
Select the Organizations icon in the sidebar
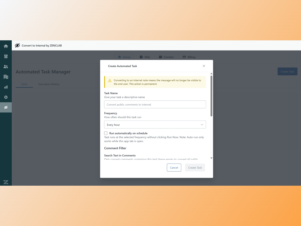coord(6,77)
